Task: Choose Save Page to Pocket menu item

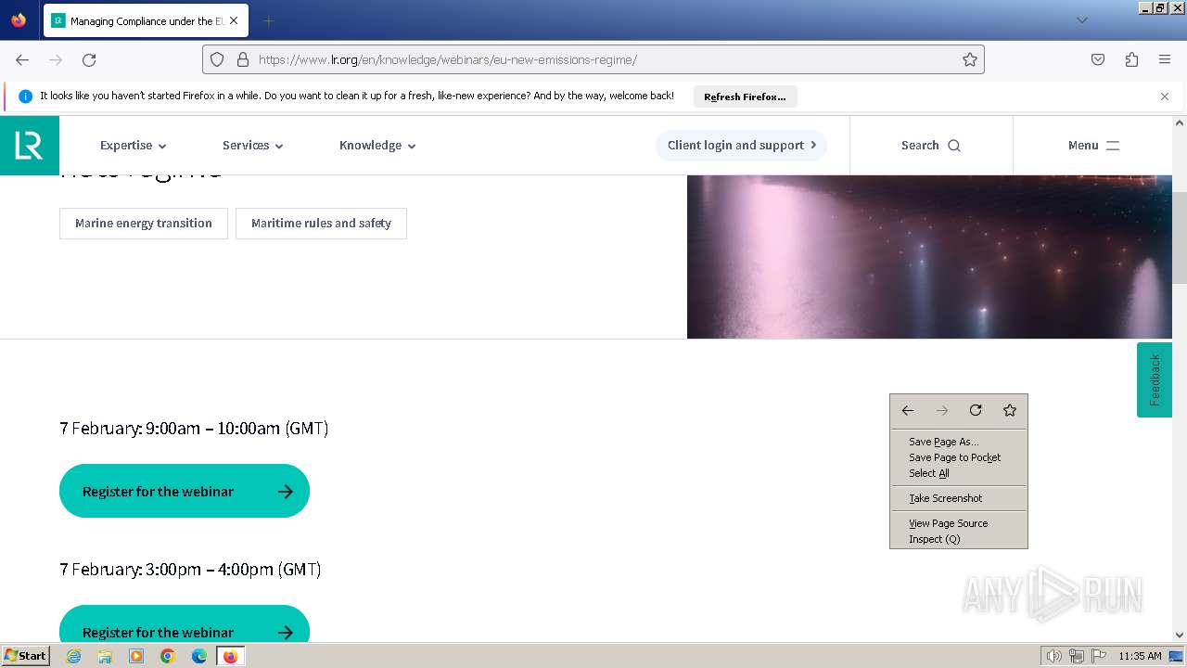Action: point(959,457)
